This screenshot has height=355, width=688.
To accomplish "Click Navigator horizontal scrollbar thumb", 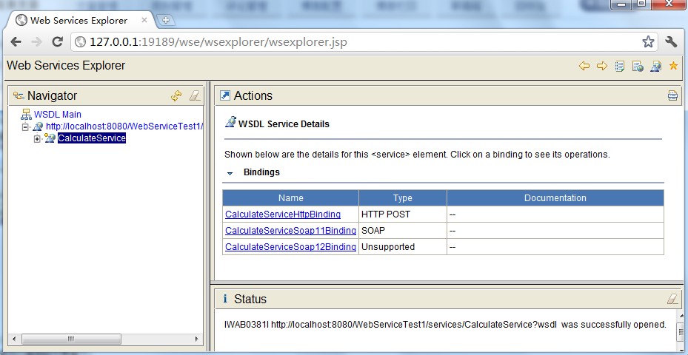I will (71, 339).
